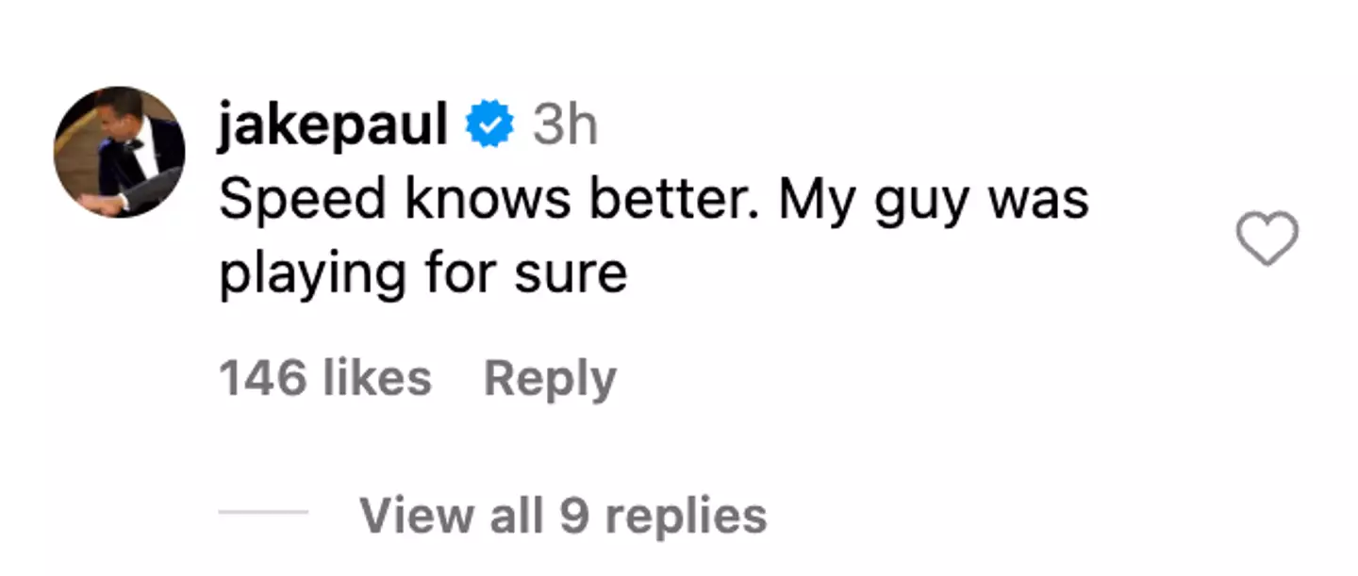This screenshot has height=576, width=1358.
Task: Expand View all 9 replies
Action: [x=563, y=515]
